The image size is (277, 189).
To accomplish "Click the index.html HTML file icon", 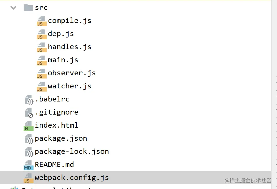I will [x=29, y=126].
